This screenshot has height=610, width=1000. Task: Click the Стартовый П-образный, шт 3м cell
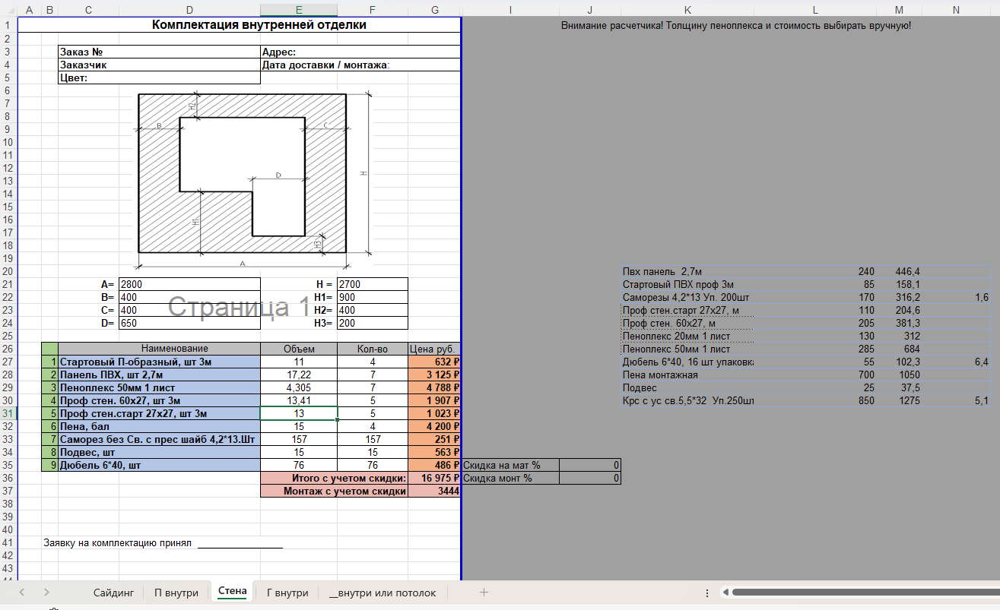[159, 362]
